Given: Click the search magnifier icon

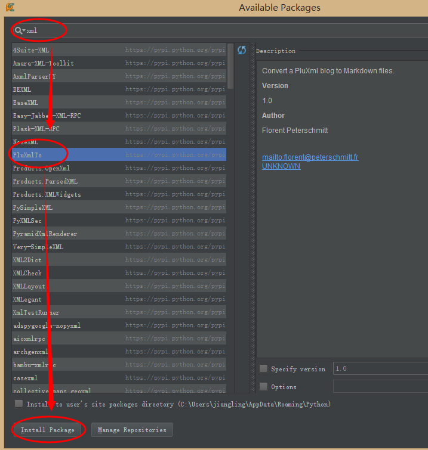Looking at the screenshot, I should click(19, 30).
